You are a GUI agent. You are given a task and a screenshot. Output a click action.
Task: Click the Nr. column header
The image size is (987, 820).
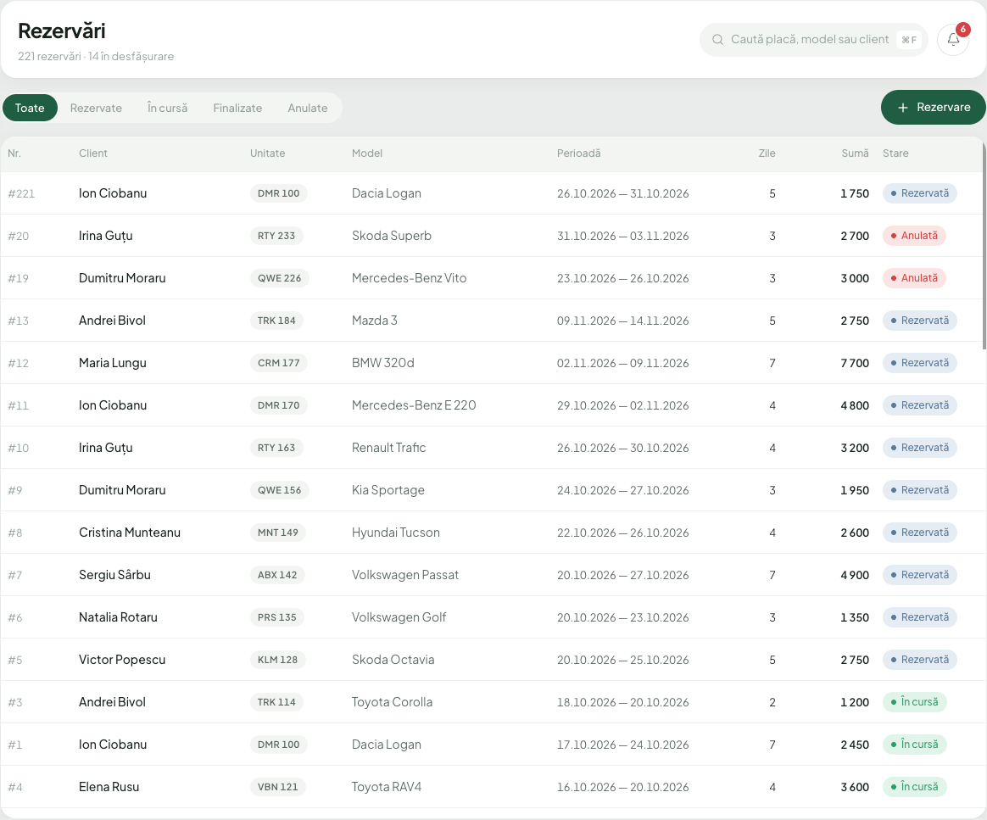14,153
